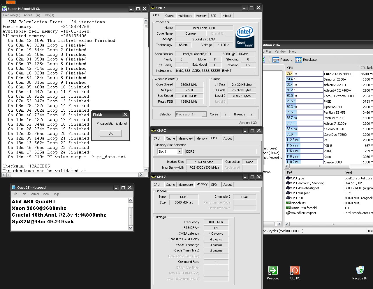
Task: Open Notepad File menu
Action: pos(15,194)
